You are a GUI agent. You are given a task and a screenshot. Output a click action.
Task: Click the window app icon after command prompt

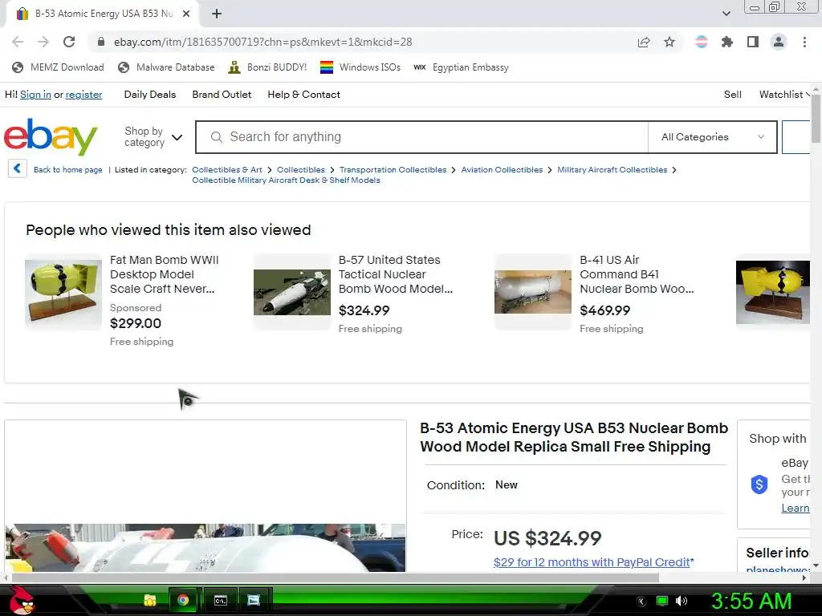(253, 600)
